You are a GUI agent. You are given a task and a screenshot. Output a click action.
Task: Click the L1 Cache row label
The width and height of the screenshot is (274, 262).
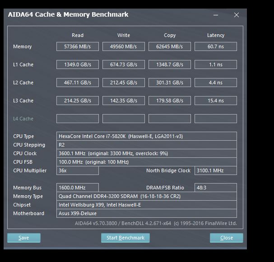click(23, 64)
